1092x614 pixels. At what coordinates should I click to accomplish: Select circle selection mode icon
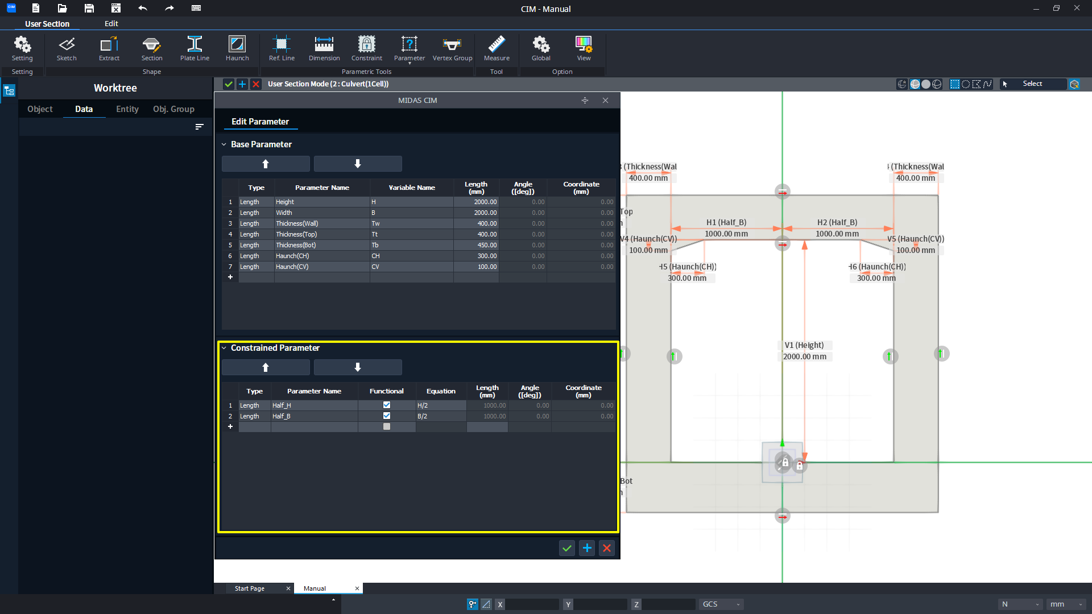pos(966,84)
